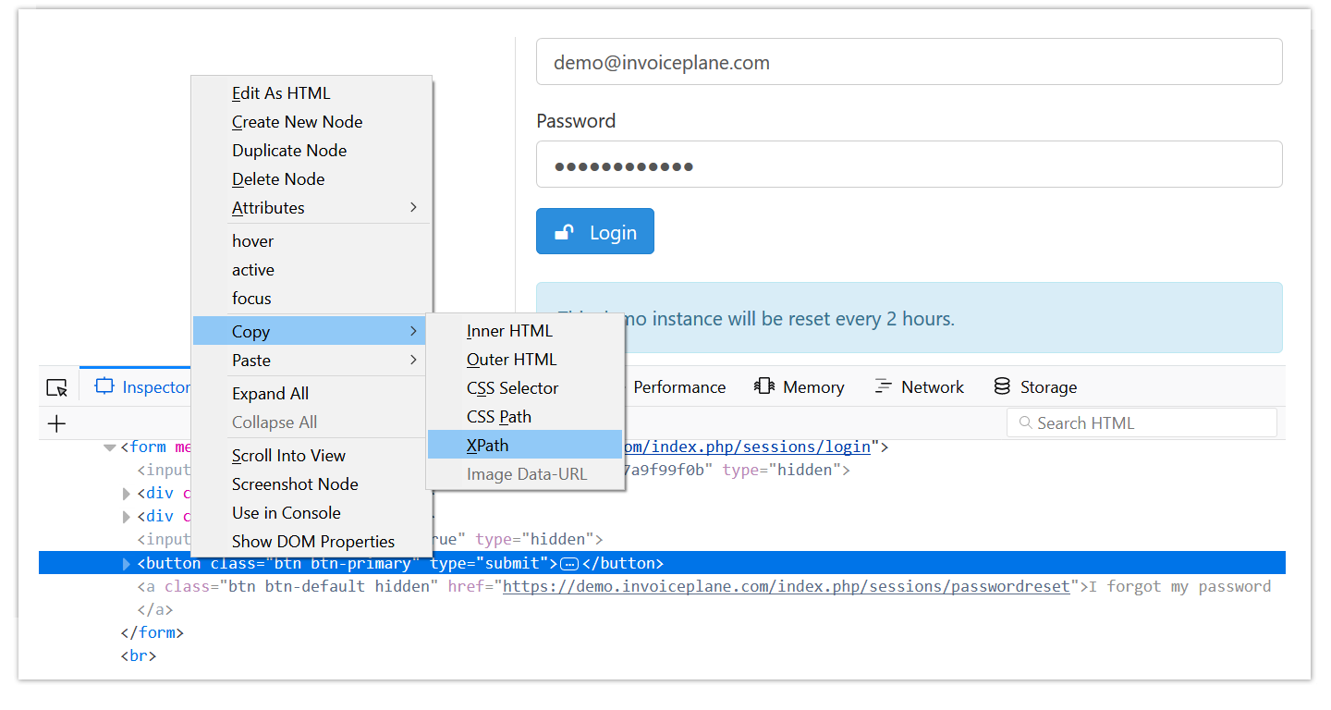Screen dimensions: 1331x710
Task: Click the 'I forgot my password' text
Action: click(x=1179, y=586)
